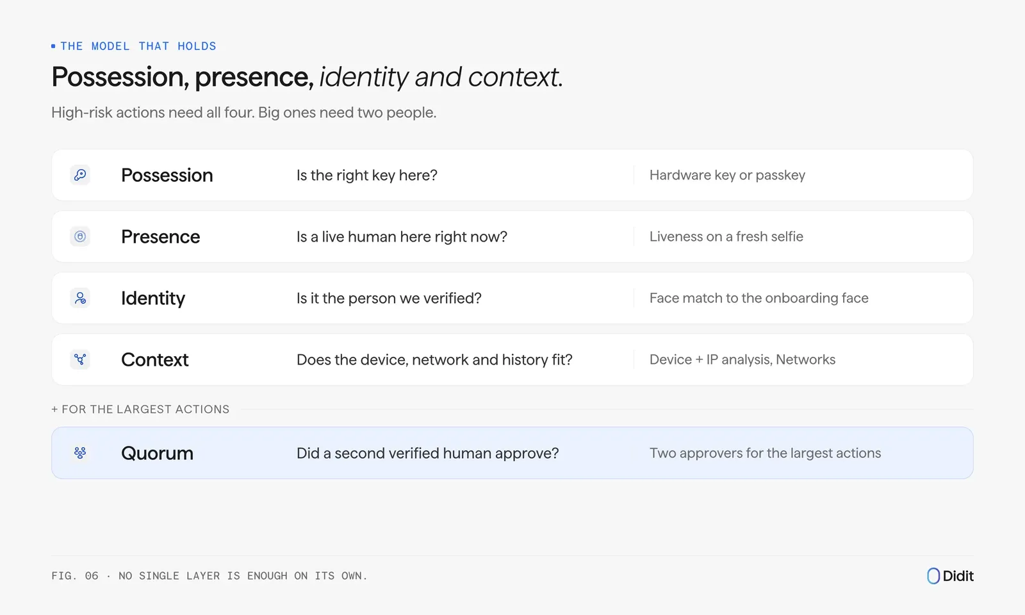Click the person icon beside Identity

coord(80,298)
